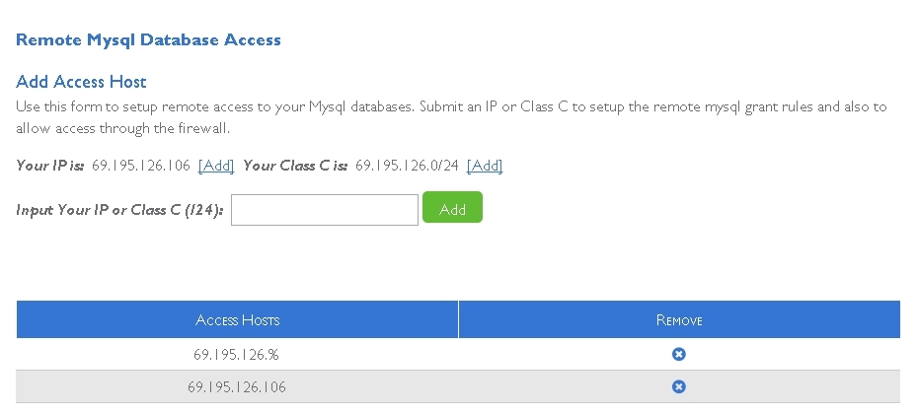Remove the 69.195.126.% access host
Screen dimensions: 918x413
(678, 354)
